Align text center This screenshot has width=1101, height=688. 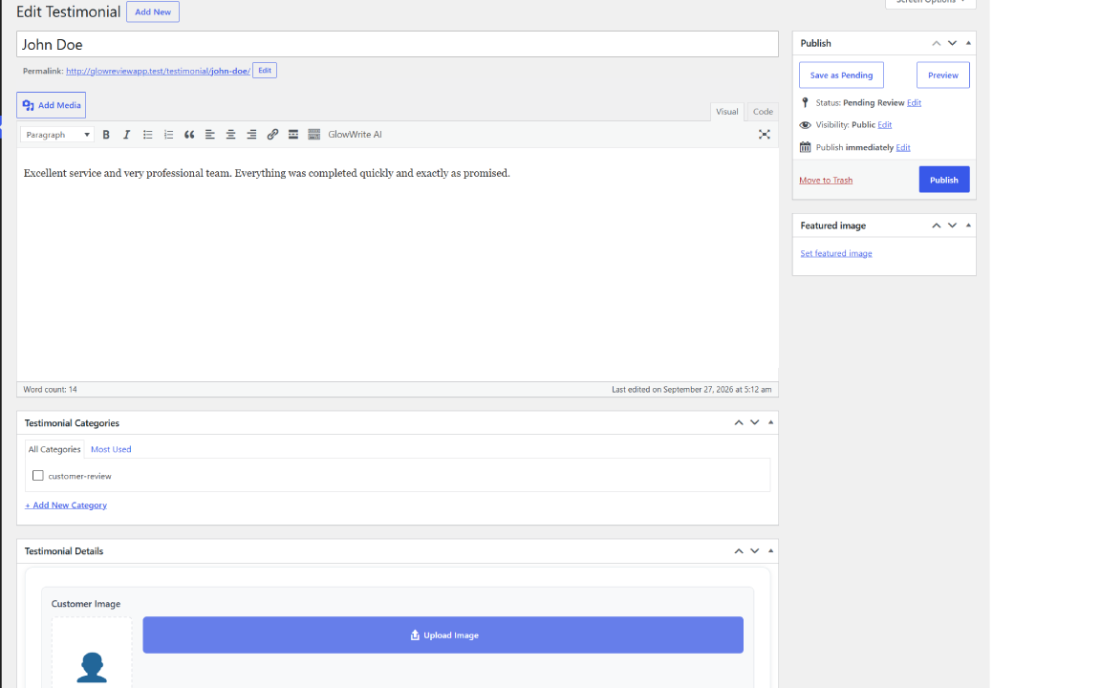click(x=230, y=135)
